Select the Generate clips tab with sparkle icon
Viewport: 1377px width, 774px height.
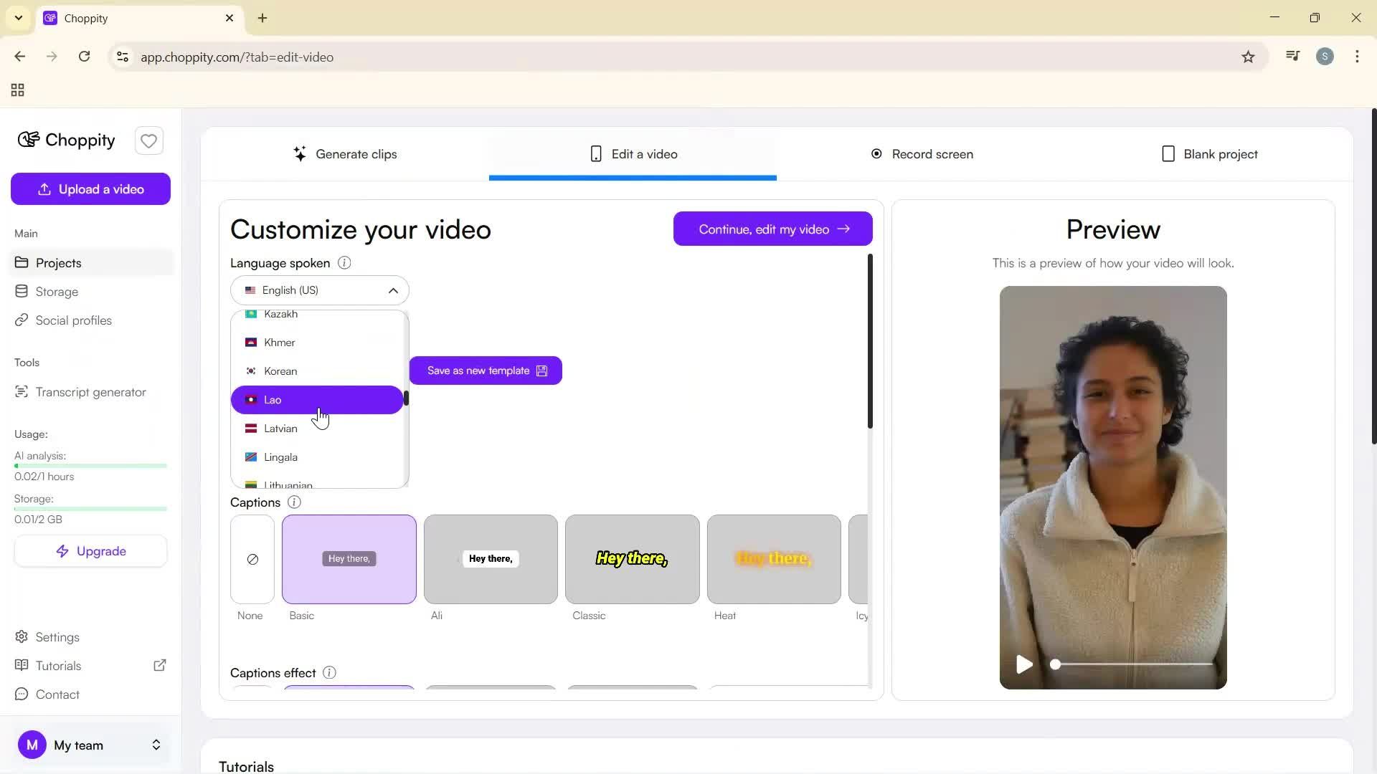pyautogui.click(x=346, y=153)
